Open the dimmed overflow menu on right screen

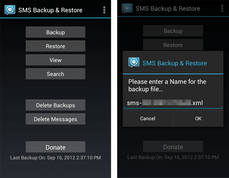(x=222, y=8)
